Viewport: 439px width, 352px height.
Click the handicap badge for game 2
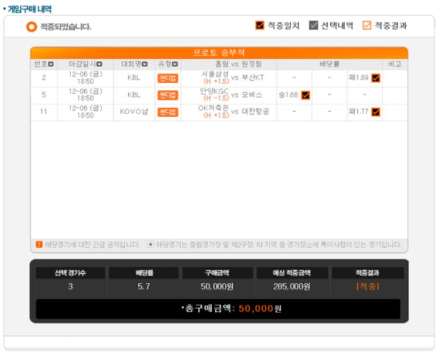pyautogui.click(x=168, y=78)
